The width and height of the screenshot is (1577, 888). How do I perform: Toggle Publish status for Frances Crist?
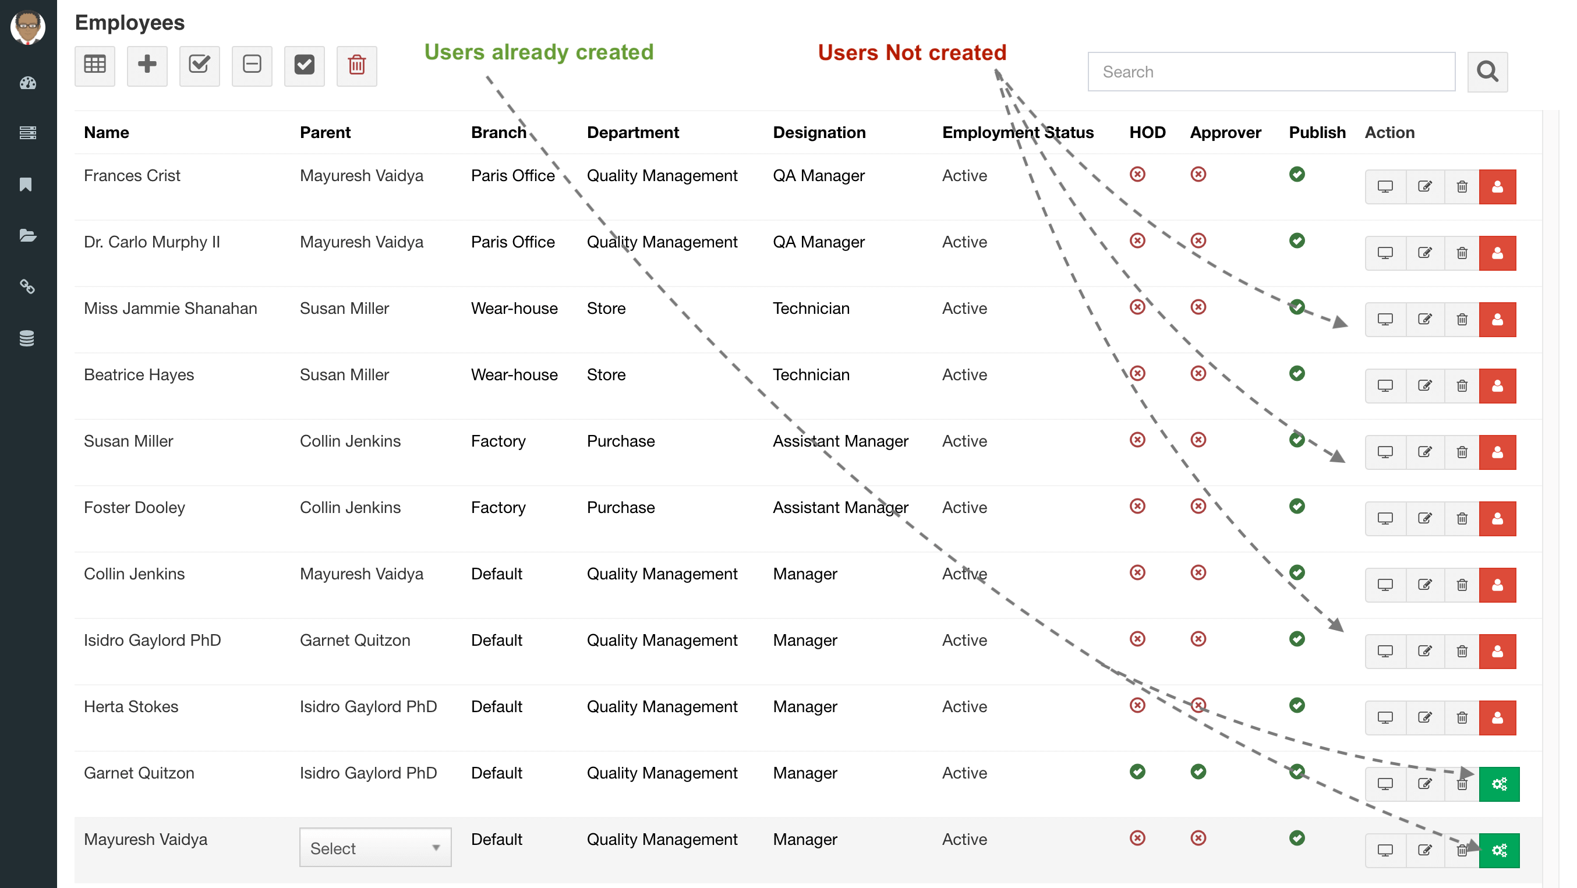[x=1297, y=175]
